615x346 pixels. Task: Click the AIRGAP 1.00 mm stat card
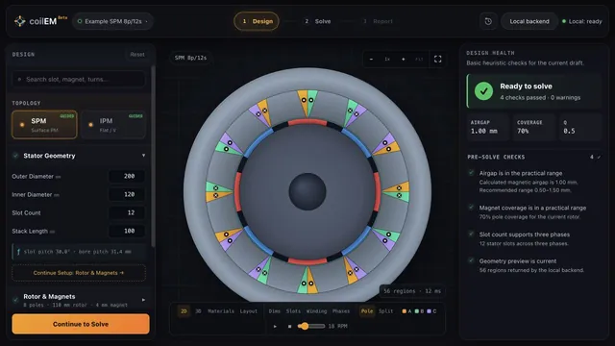click(487, 127)
